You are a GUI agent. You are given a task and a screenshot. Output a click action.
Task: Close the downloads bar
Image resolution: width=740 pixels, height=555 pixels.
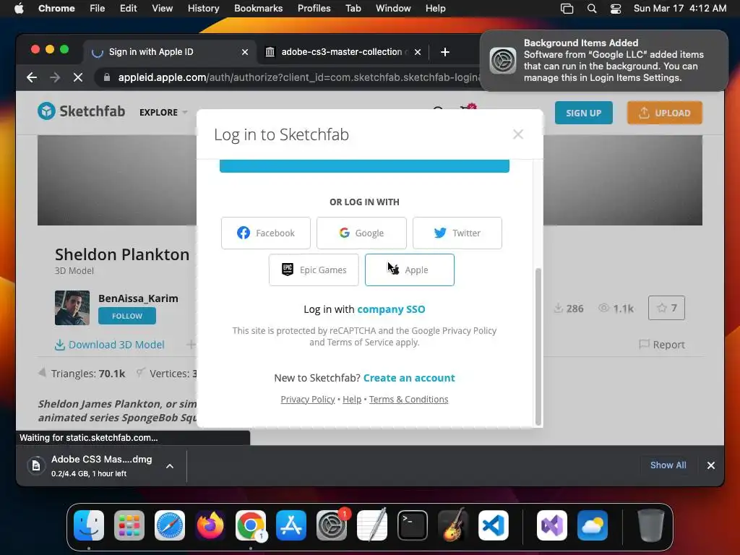[x=711, y=465]
